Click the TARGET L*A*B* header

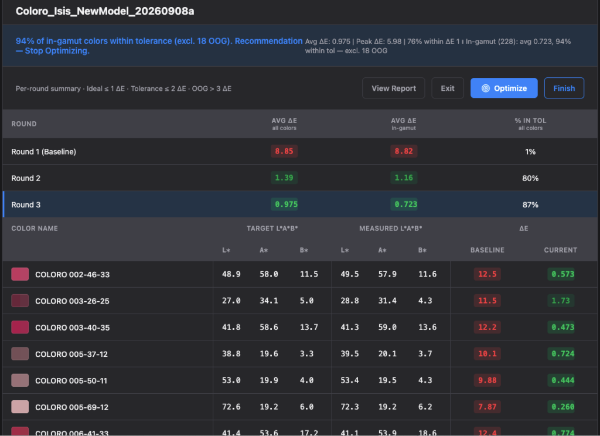tap(272, 228)
